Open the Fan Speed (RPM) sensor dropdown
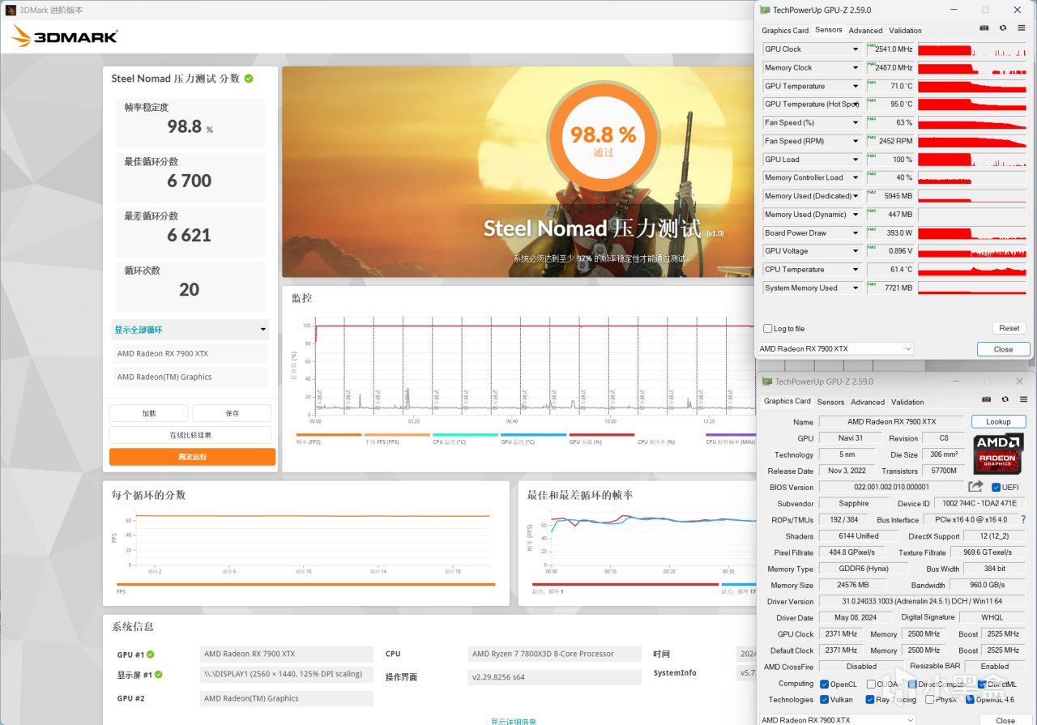1037x725 pixels. (855, 141)
